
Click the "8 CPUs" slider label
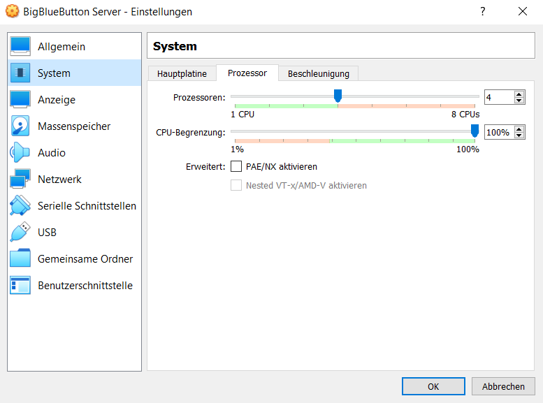(465, 115)
